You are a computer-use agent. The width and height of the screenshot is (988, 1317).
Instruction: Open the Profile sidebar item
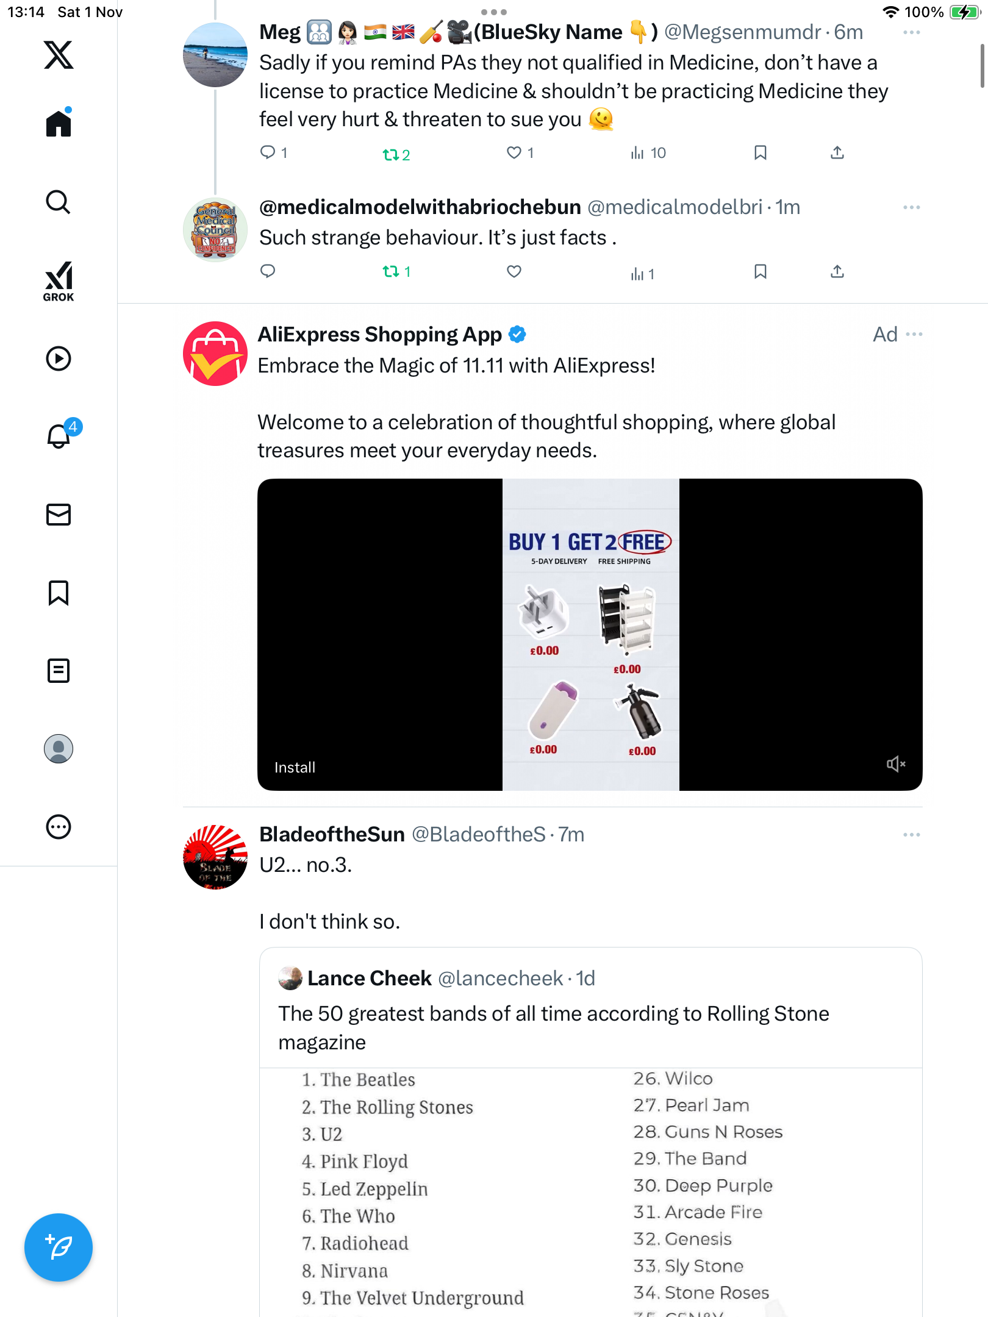59,749
